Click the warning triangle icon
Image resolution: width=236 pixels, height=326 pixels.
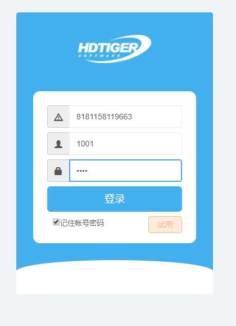click(x=58, y=117)
